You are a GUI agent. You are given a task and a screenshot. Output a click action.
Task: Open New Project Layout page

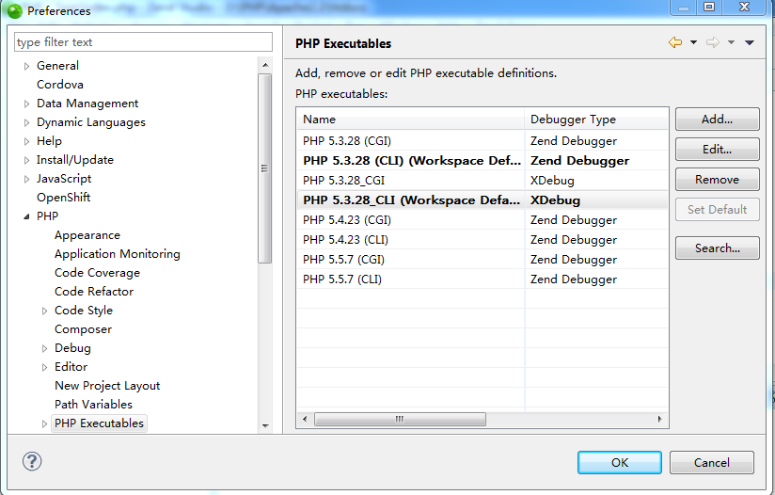coord(107,386)
